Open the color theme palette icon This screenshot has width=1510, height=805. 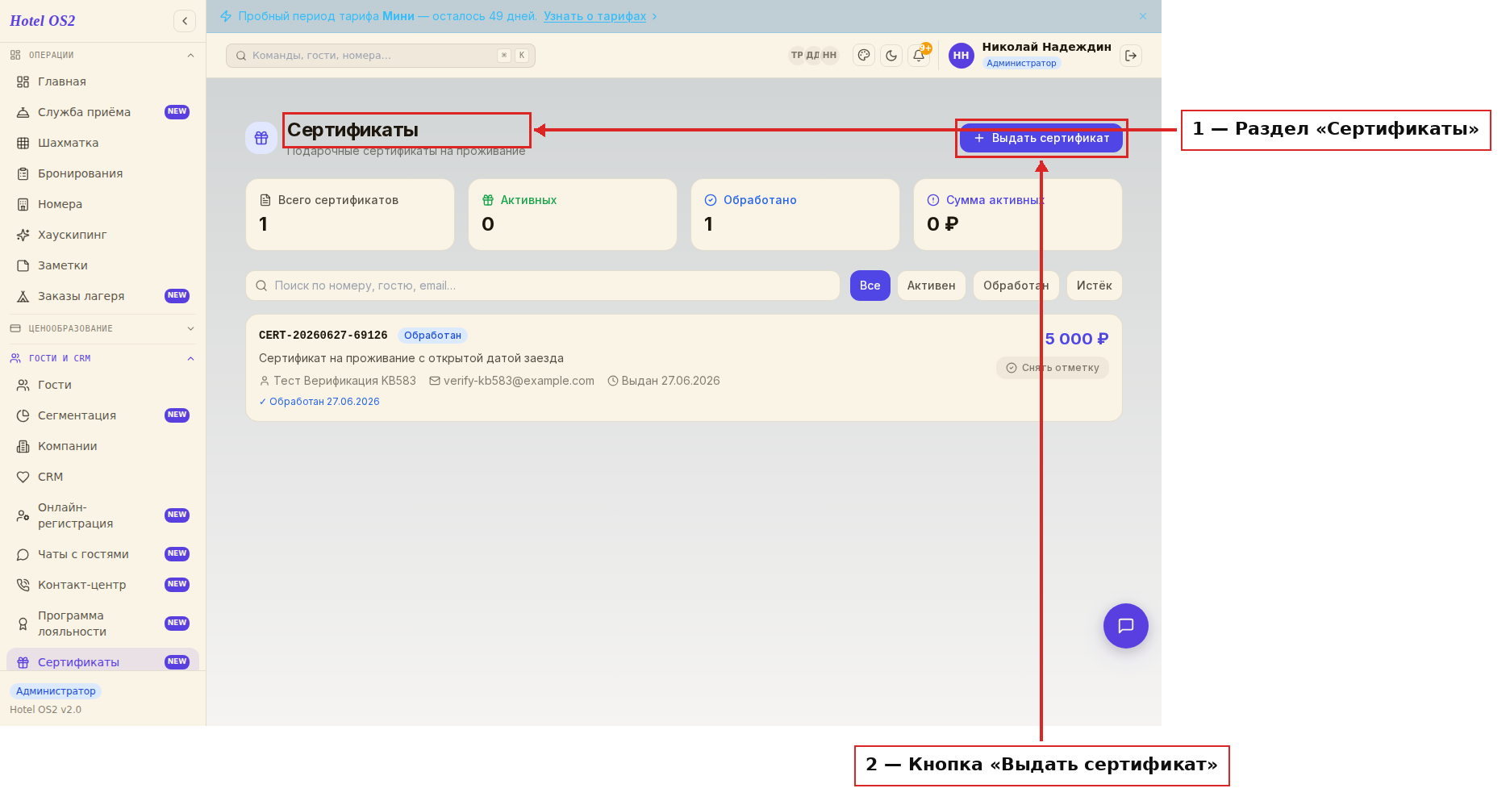[x=864, y=56]
